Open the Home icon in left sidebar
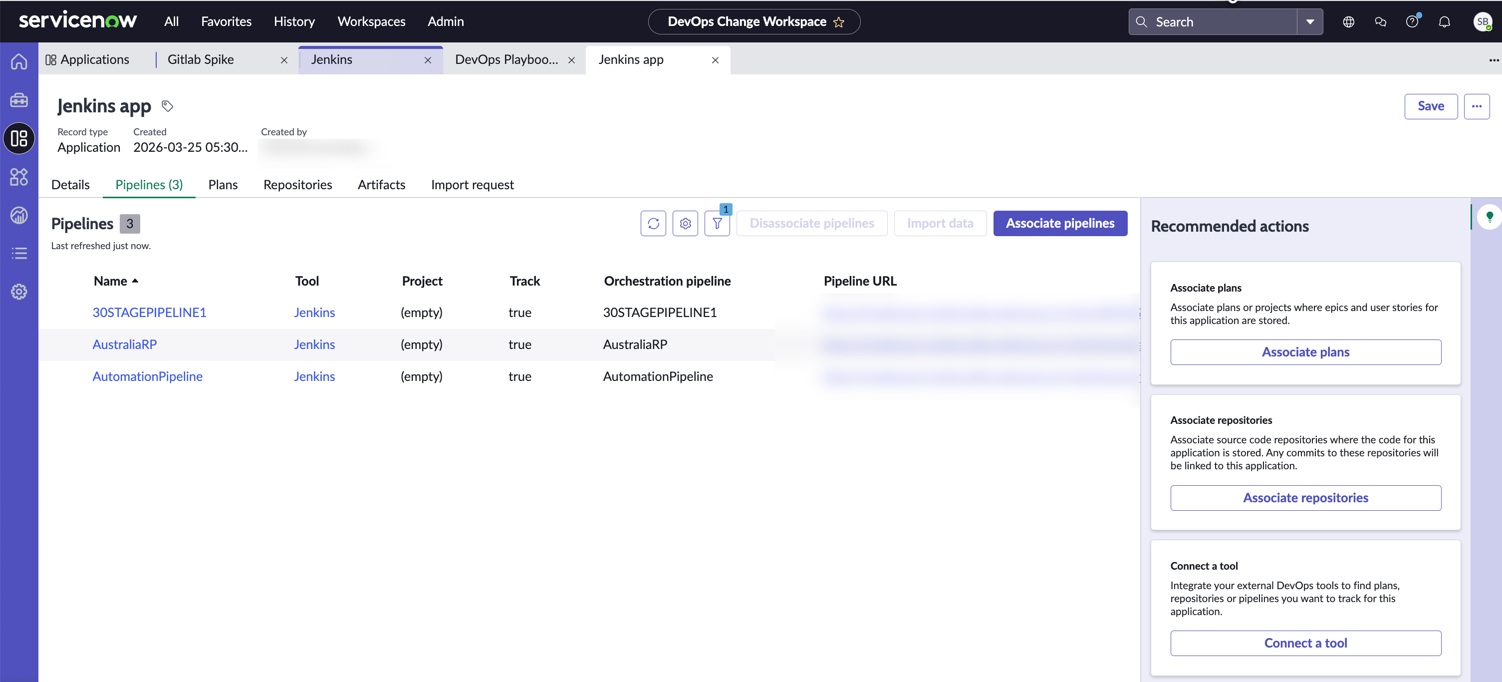Screen dimensions: 1502x682 point(18,61)
